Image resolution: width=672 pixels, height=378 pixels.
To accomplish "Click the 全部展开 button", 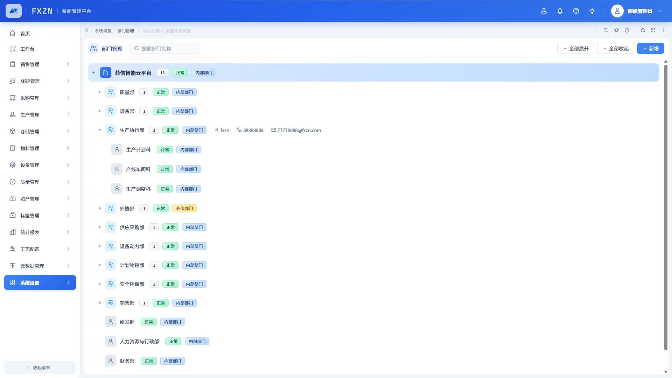I will [x=575, y=48].
